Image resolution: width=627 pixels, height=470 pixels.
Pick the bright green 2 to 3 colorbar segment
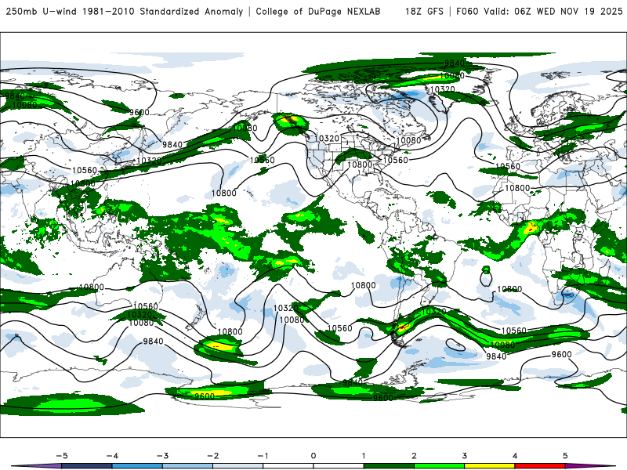point(440,466)
